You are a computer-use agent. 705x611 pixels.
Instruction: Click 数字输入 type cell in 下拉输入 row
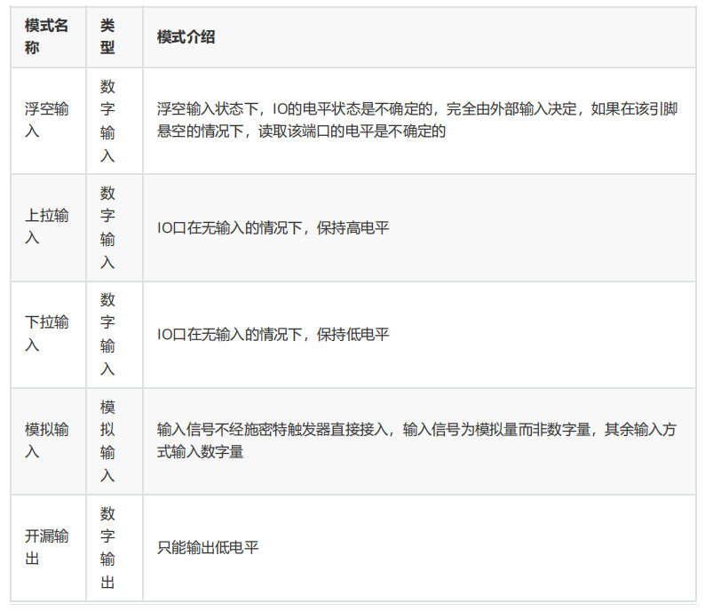coord(115,335)
